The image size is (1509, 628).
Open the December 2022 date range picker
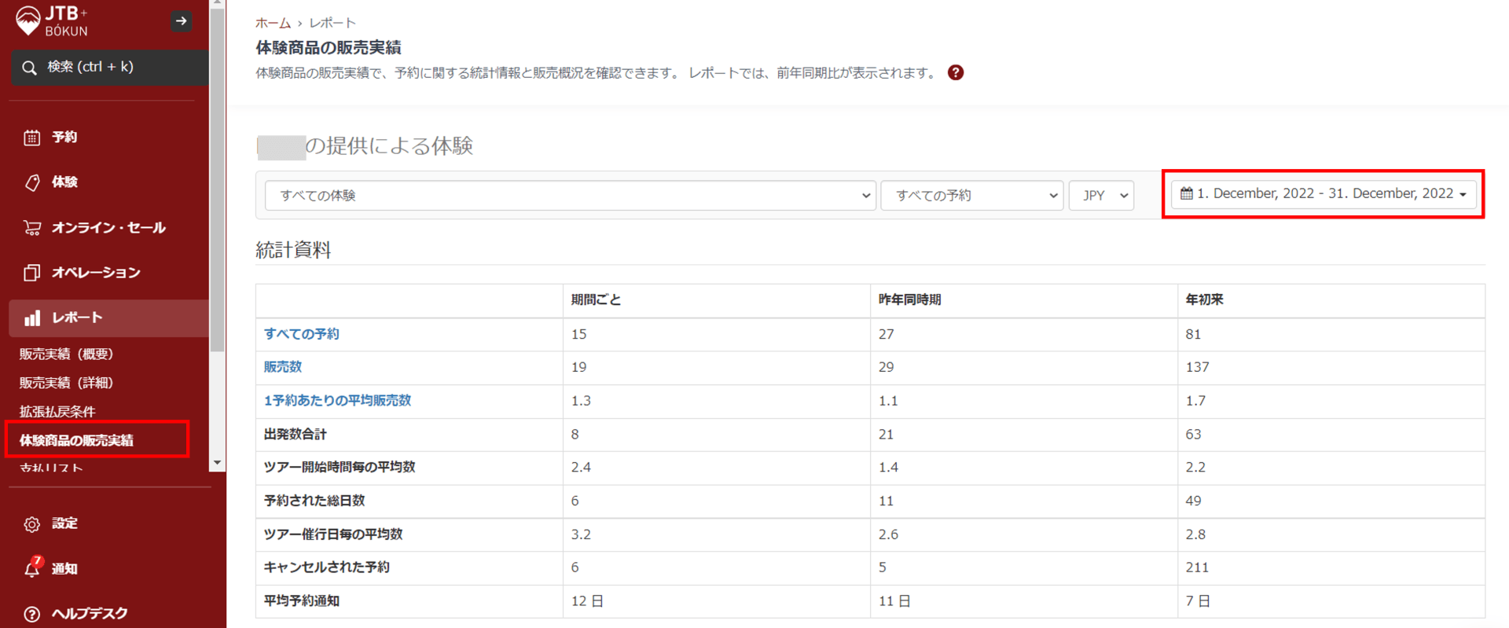click(1323, 194)
